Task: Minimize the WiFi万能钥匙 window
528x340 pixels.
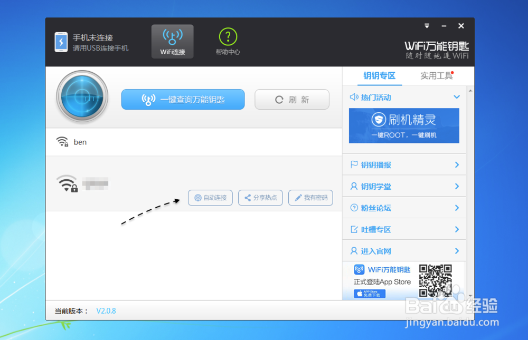Action: point(444,26)
